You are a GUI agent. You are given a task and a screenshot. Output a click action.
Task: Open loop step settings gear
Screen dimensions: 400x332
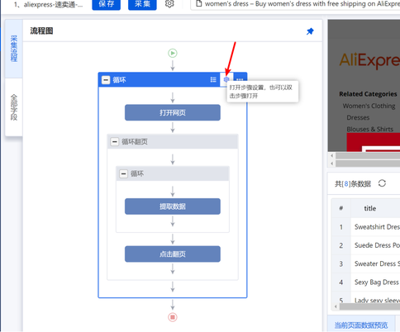point(226,79)
